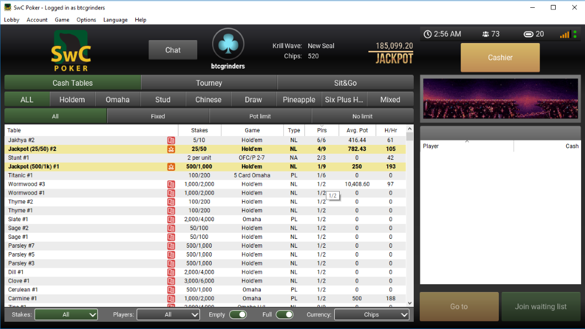This screenshot has width=585, height=329.
Task: Toggle the Empty tables switch
Action: click(238, 315)
